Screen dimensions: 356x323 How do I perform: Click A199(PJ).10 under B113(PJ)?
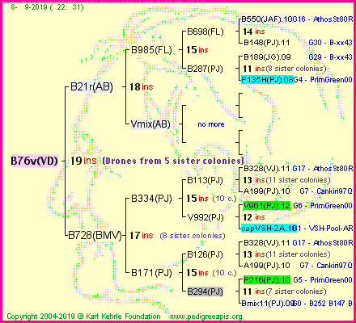(x=266, y=191)
